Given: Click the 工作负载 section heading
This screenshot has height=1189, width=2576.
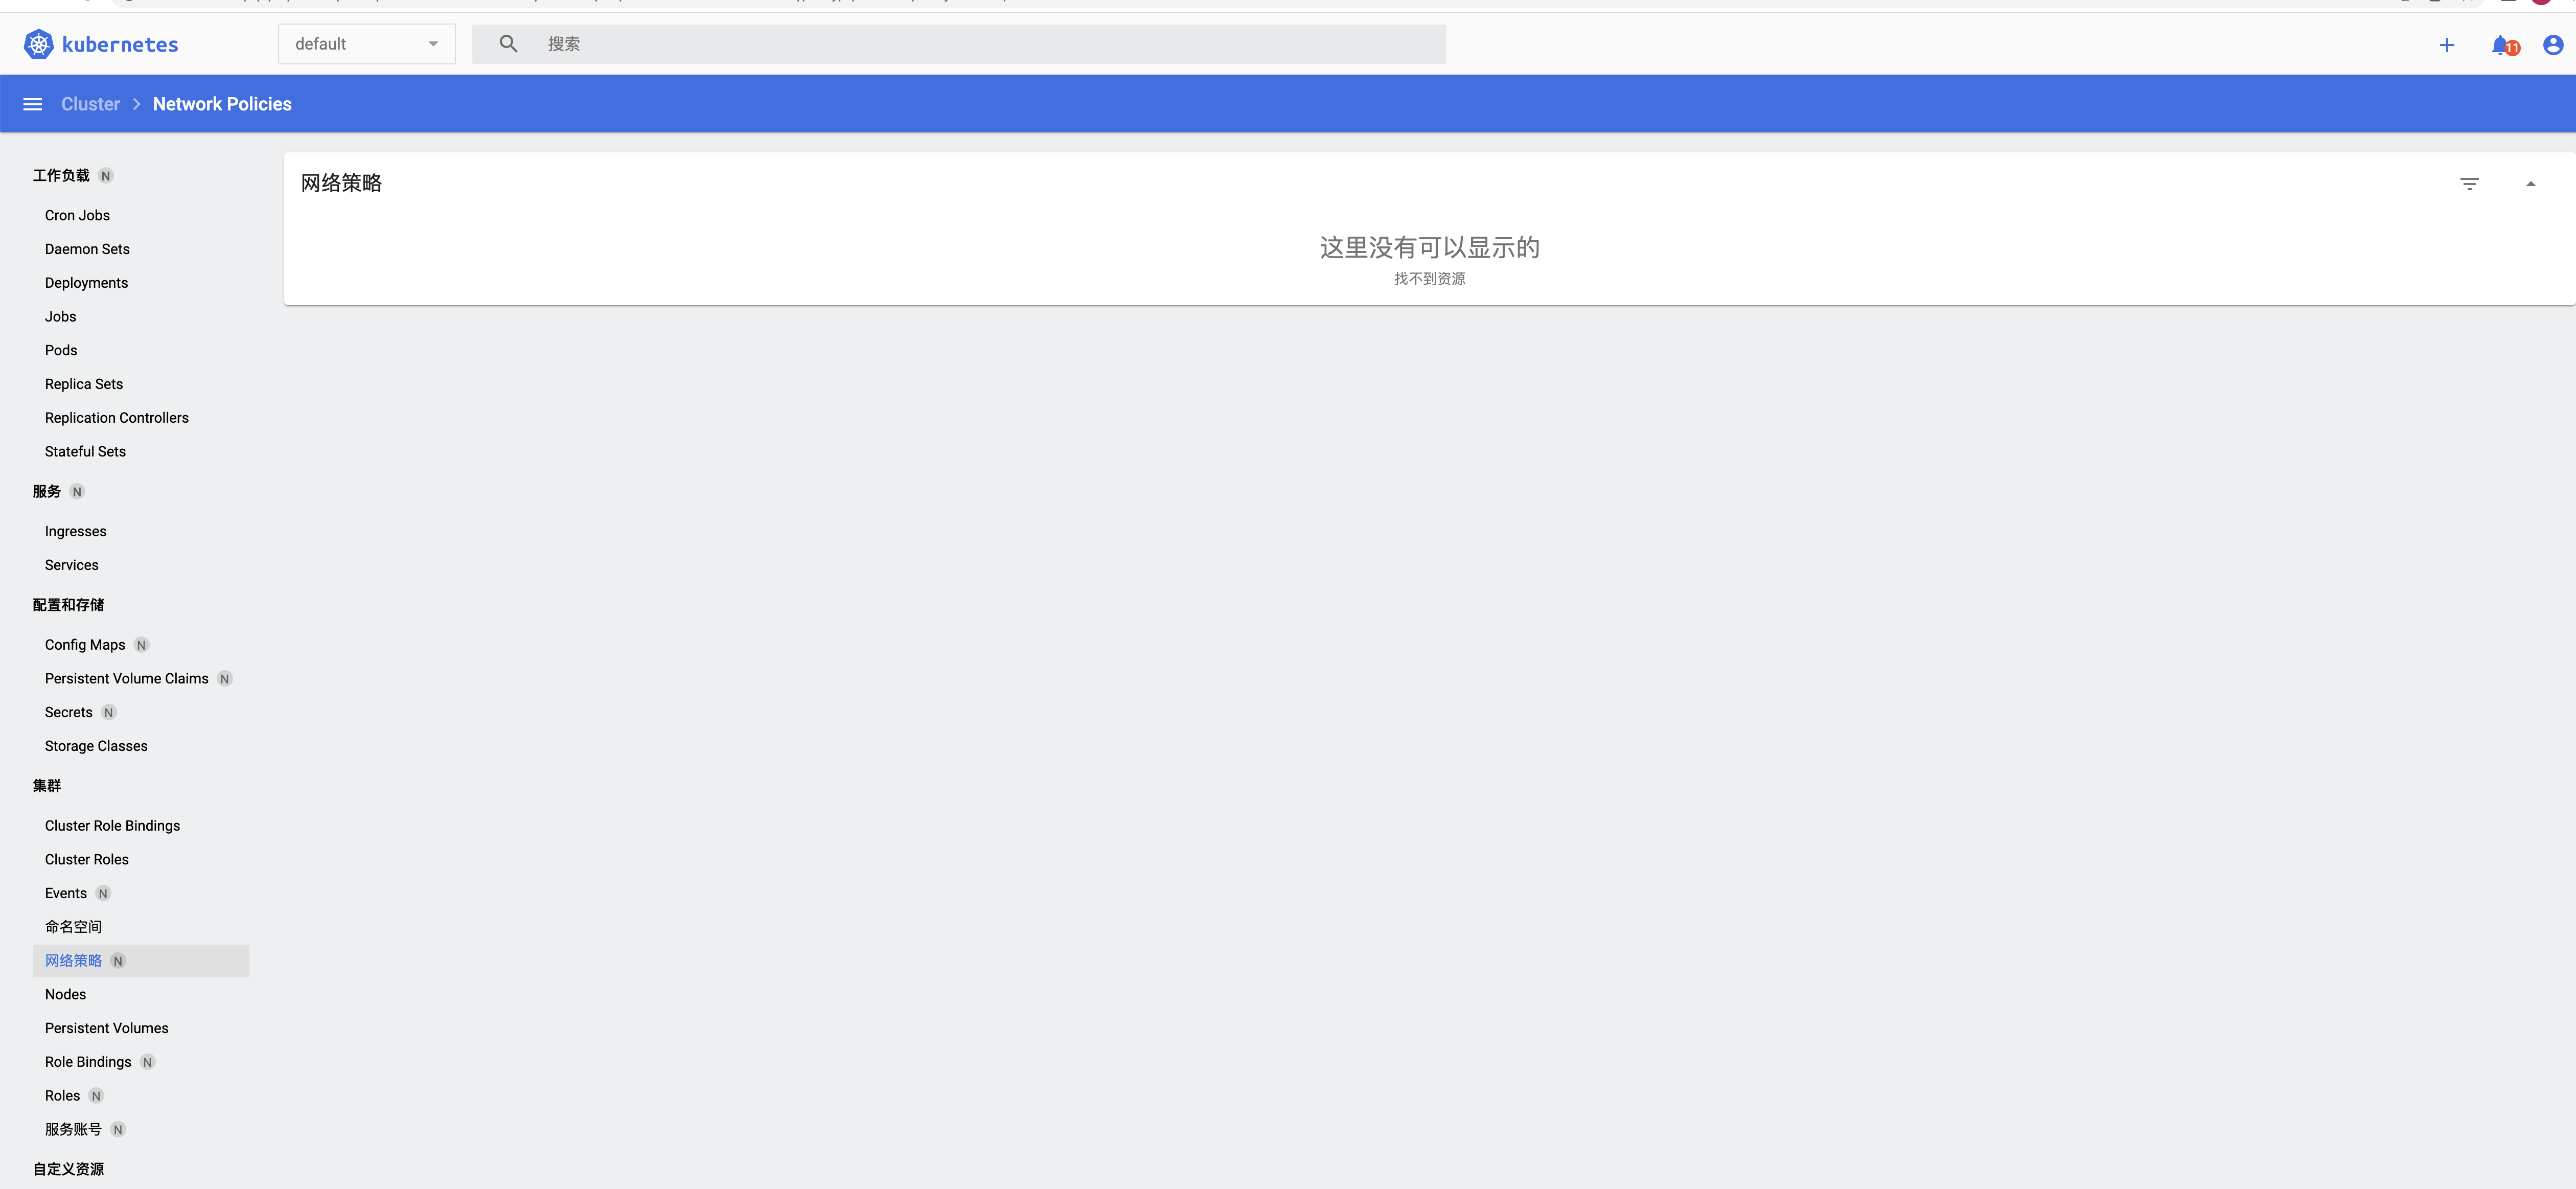Looking at the screenshot, I should point(61,175).
